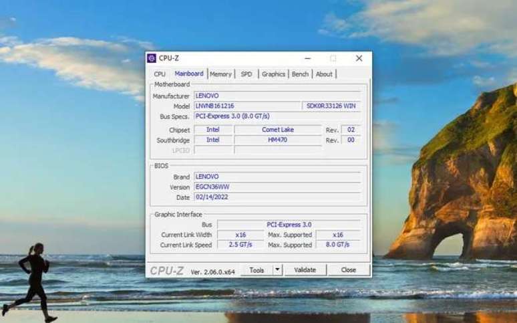Image resolution: width=517 pixels, height=323 pixels.
Task: Click the Manufacturer field showing LENOVO
Action: (277, 96)
